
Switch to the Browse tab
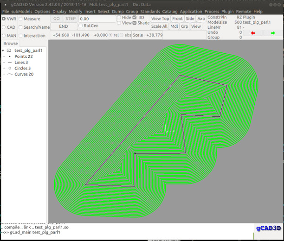pyautogui.click(x=11, y=44)
